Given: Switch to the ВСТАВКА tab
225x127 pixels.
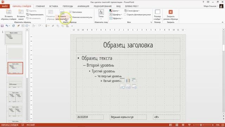Looking at the screenshot, I should tap(54, 6).
